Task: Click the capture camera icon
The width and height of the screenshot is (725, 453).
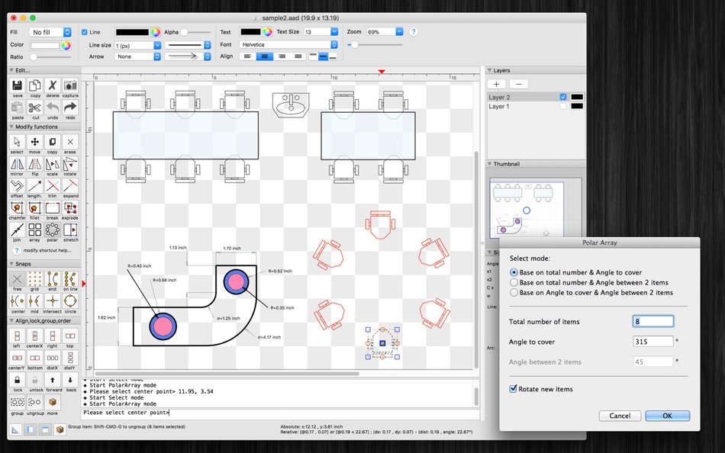Action: [69, 86]
